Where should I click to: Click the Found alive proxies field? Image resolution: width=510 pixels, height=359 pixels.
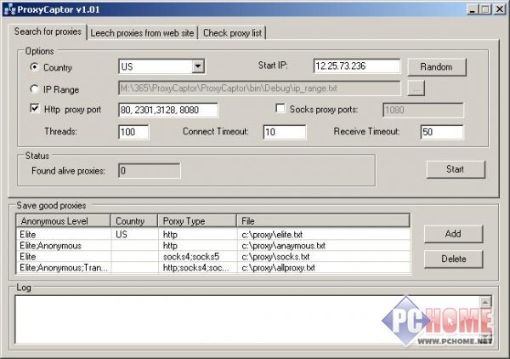point(150,170)
